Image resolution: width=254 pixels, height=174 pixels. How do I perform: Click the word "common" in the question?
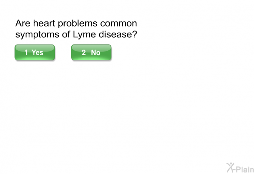point(119,24)
